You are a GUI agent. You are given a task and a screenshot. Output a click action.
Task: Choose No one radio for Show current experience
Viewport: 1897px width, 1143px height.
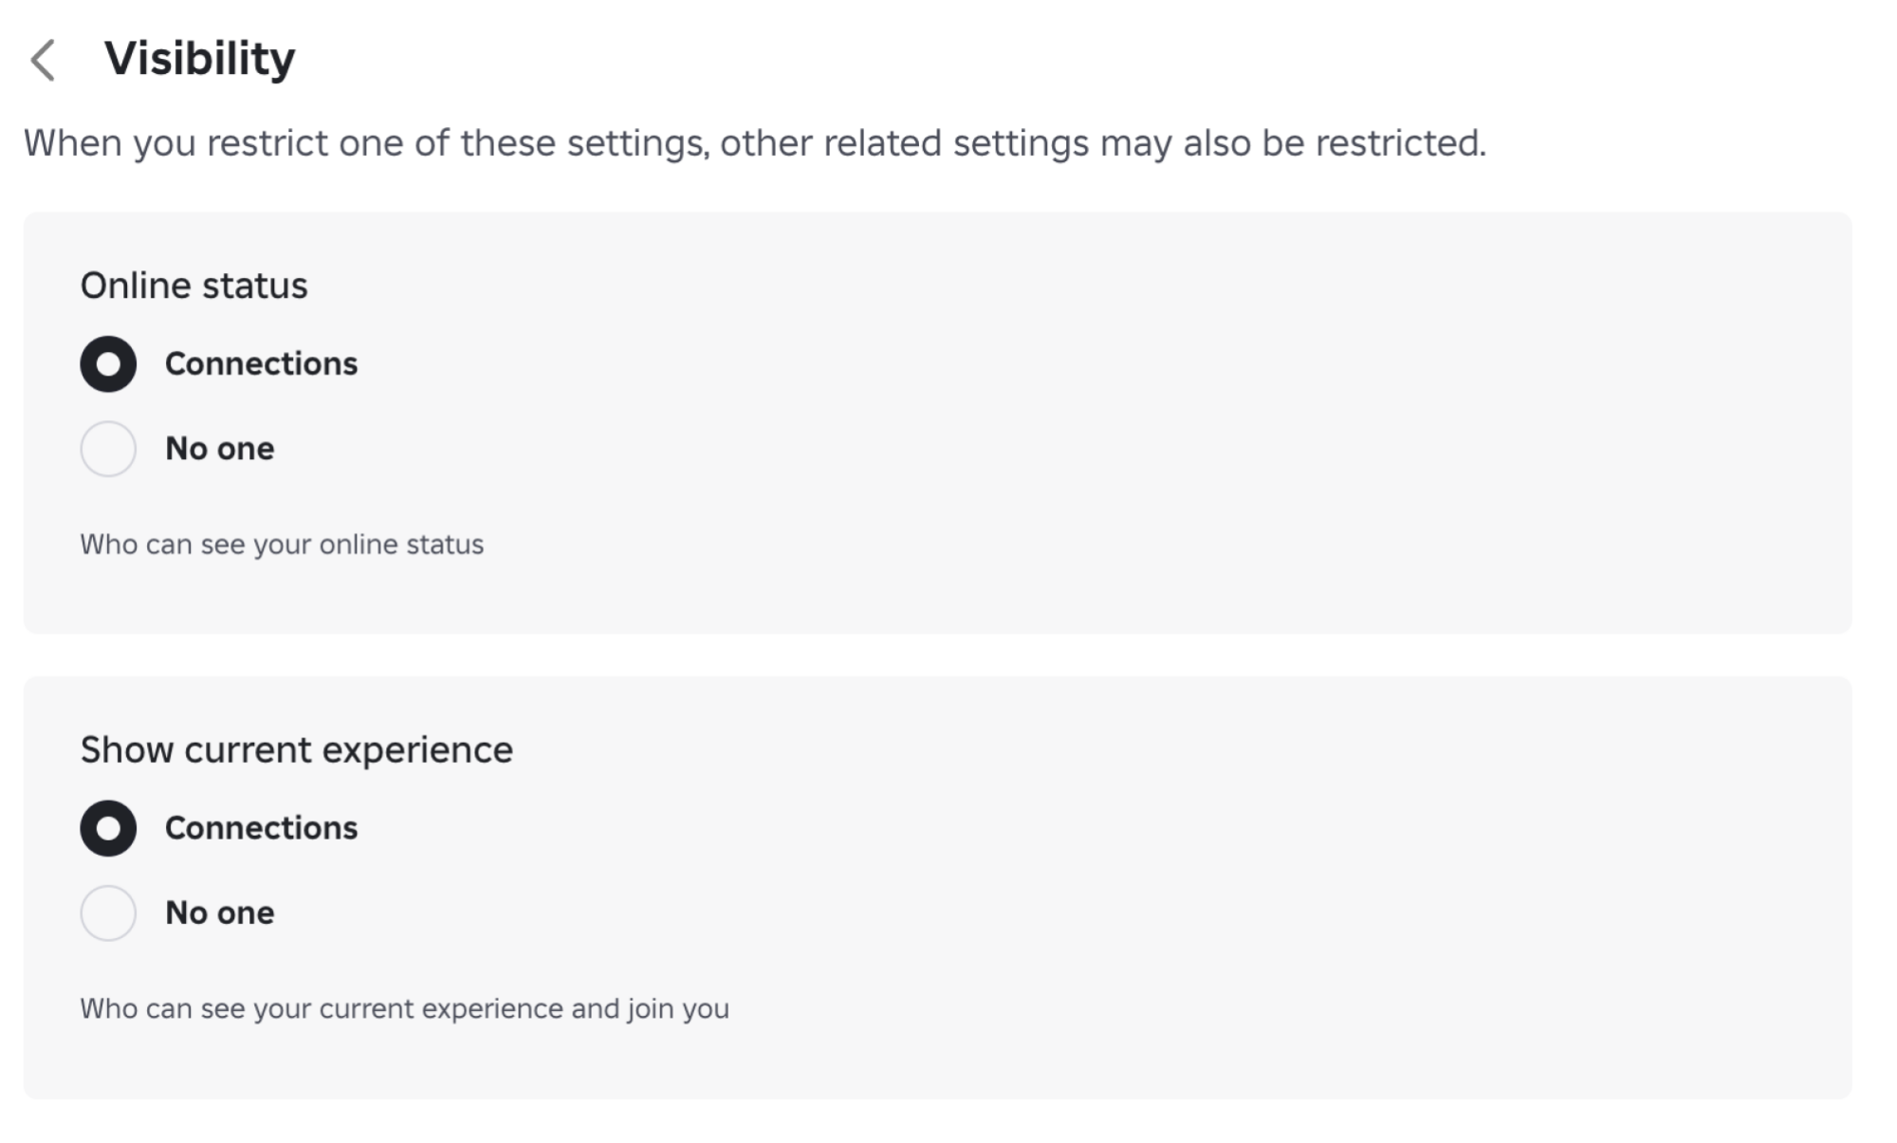coord(108,913)
